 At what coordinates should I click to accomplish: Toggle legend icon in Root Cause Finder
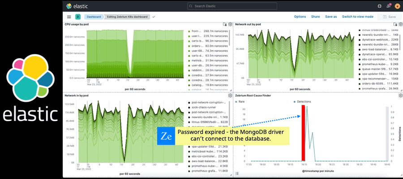click(x=237, y=173)
